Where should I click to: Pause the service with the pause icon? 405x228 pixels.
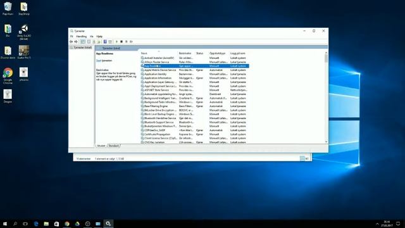[x=127, y=42]
